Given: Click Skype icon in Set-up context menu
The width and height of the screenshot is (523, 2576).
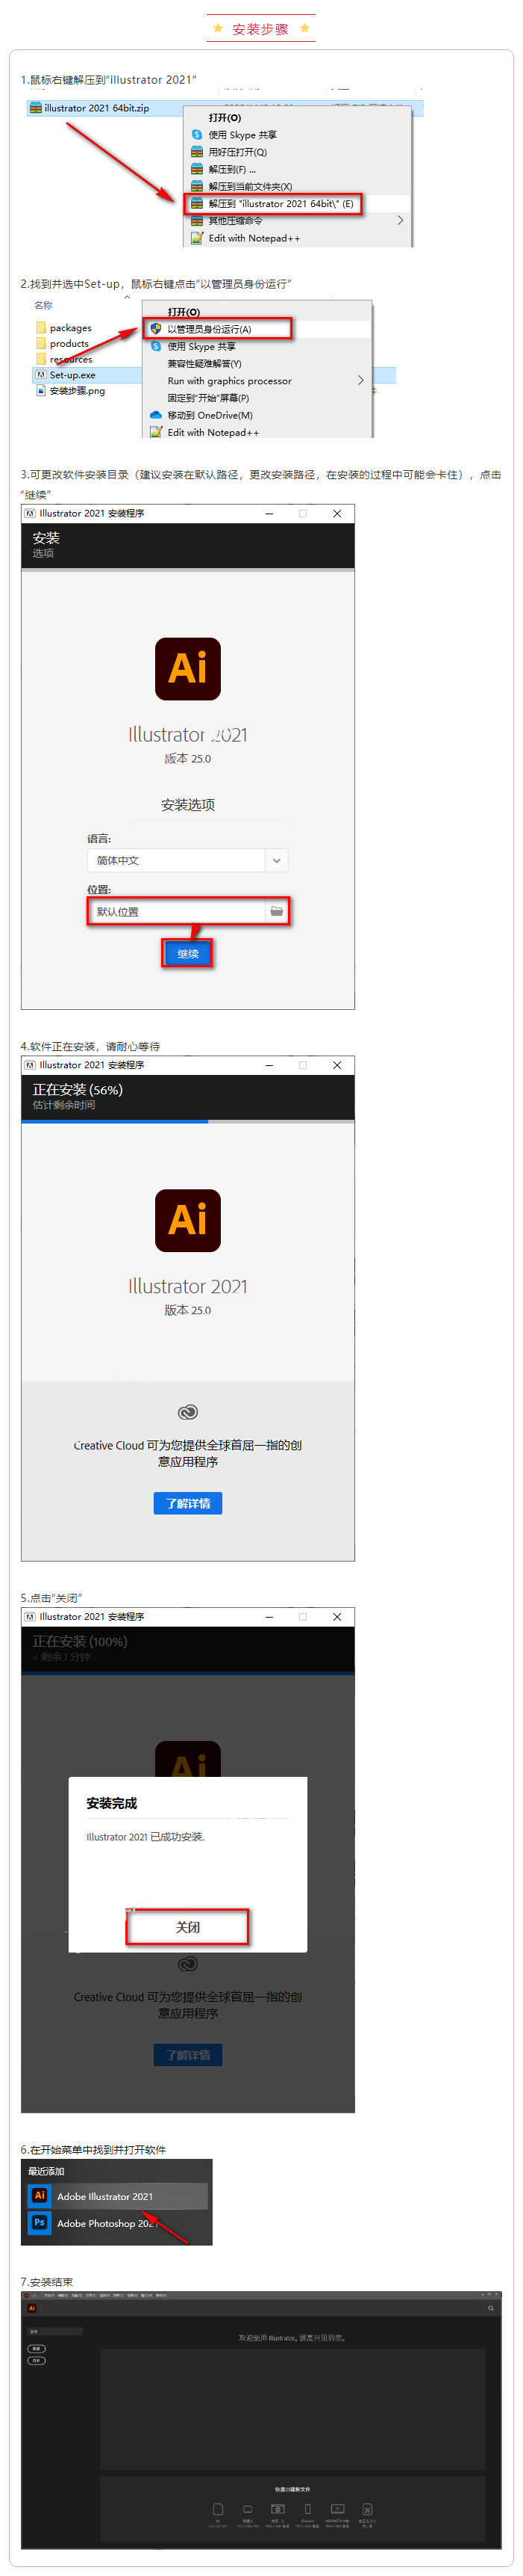Looking at the screenshot, I should click(156, 346).
